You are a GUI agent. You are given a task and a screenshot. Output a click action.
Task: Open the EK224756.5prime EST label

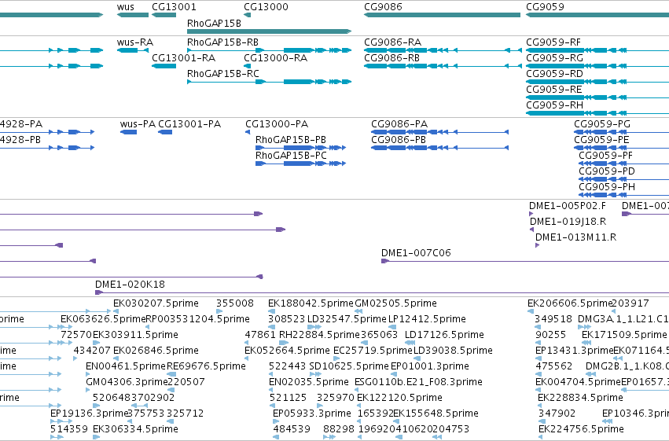pyautogui.click(x=582, y=430)
